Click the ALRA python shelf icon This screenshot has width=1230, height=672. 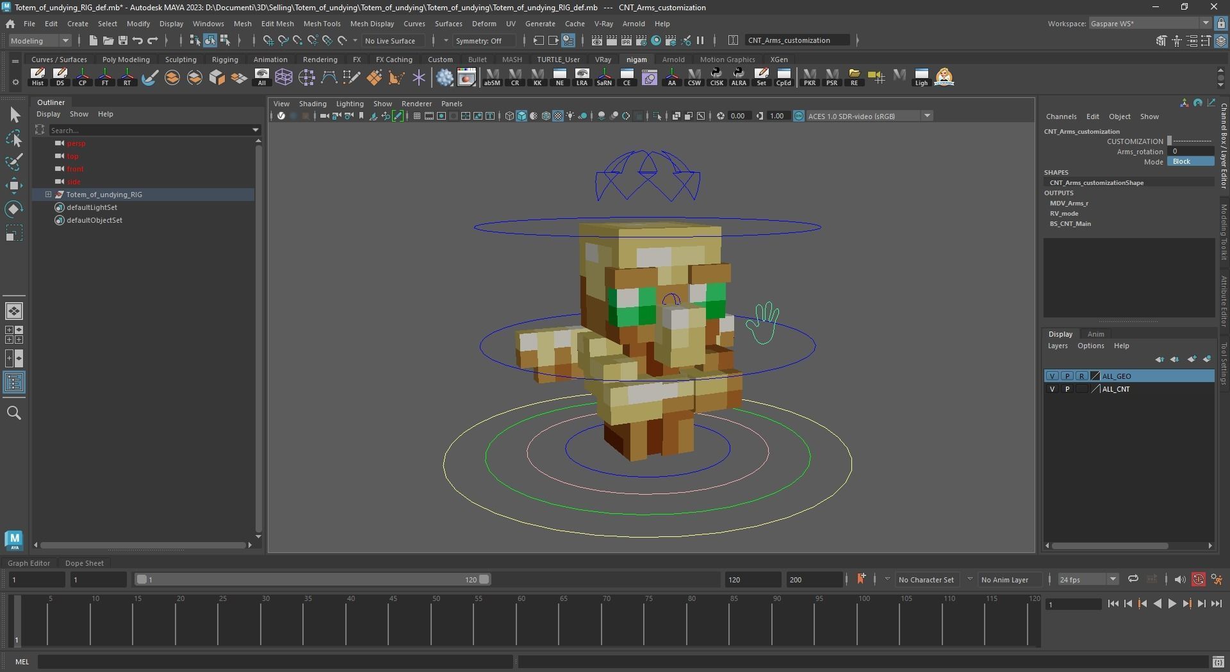pos(739,77)
